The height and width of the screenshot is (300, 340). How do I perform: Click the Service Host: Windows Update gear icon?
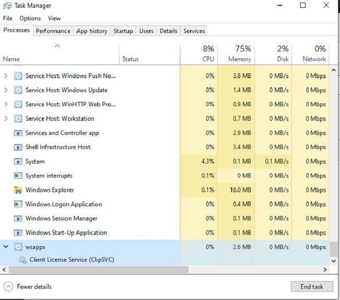pos(18,90)
